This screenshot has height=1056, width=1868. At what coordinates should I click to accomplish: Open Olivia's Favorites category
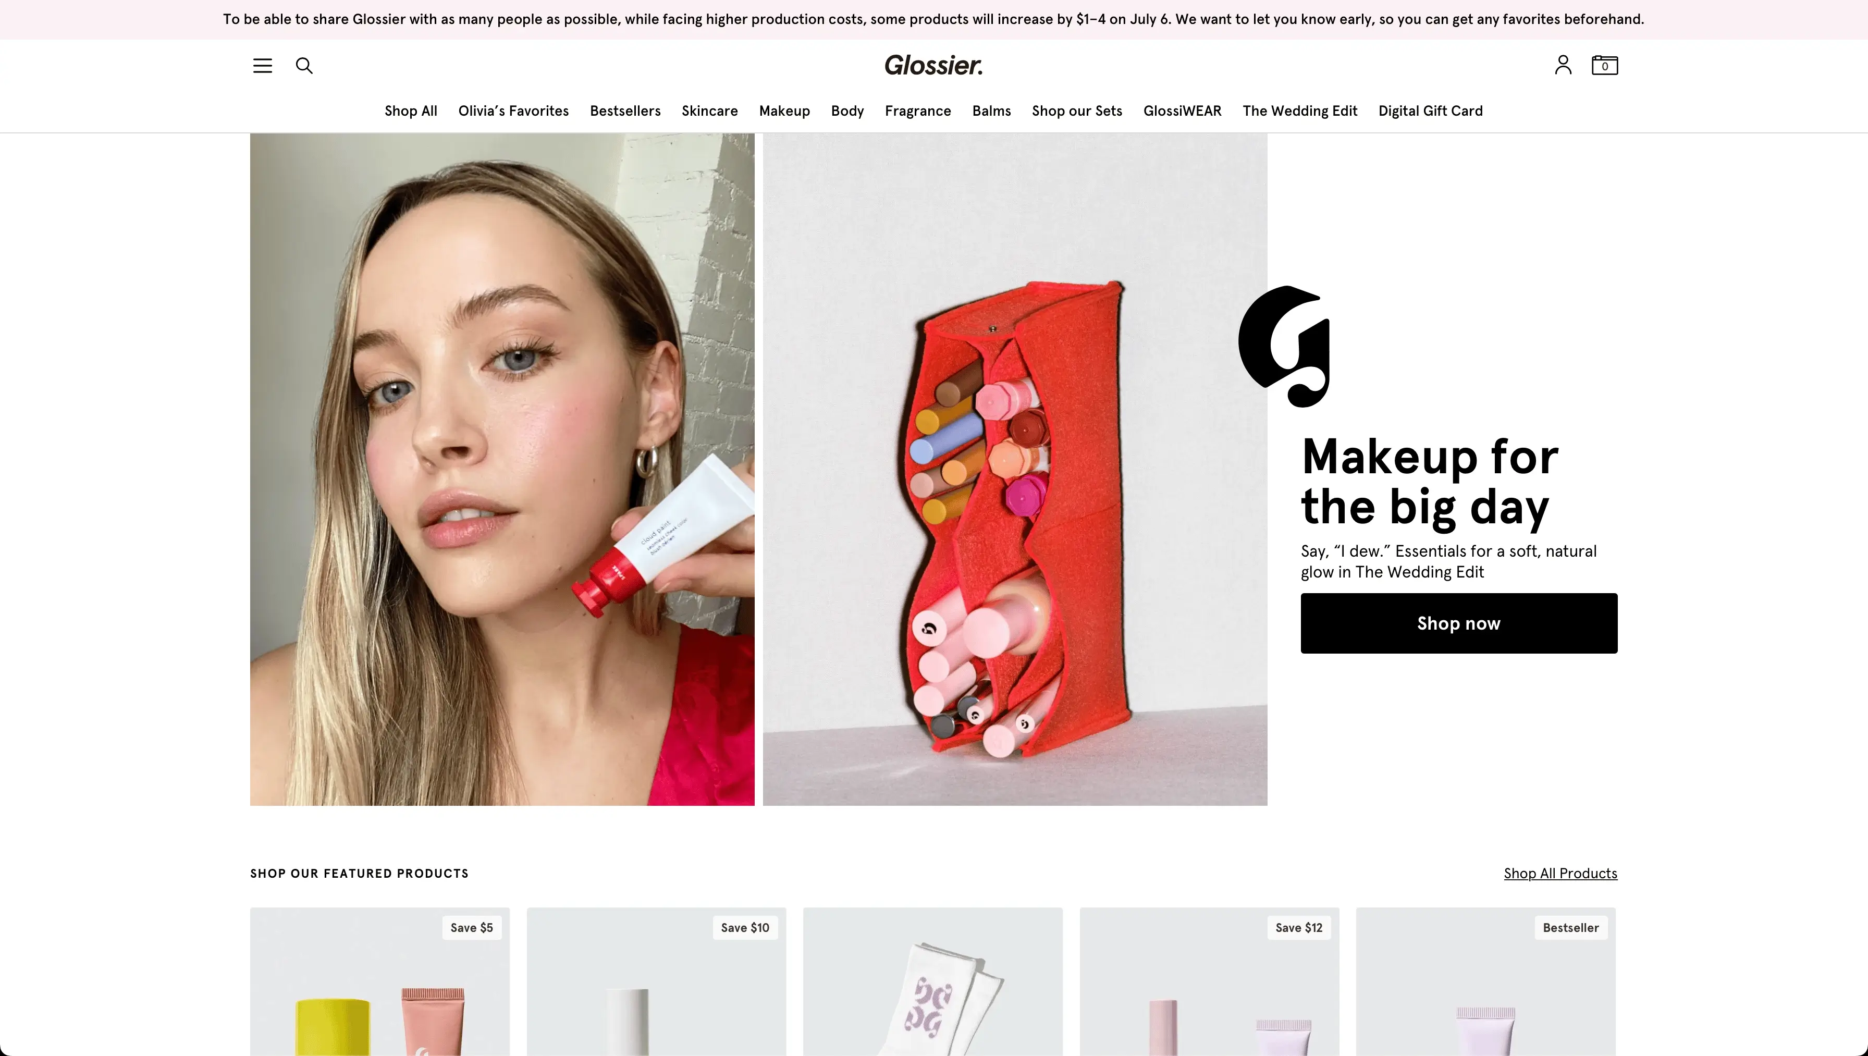513,111
